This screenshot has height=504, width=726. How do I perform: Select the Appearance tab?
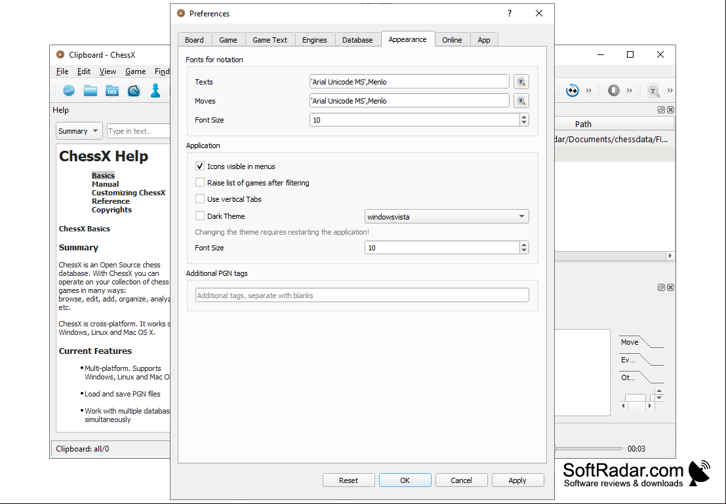click(407, 39)
